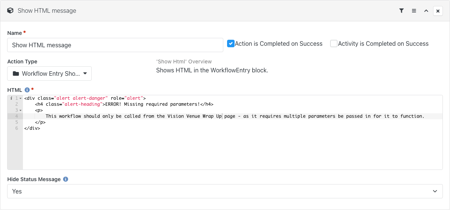Focus the Name input field
The width and height of the screenshot is (450, 210).
point(115,45)
